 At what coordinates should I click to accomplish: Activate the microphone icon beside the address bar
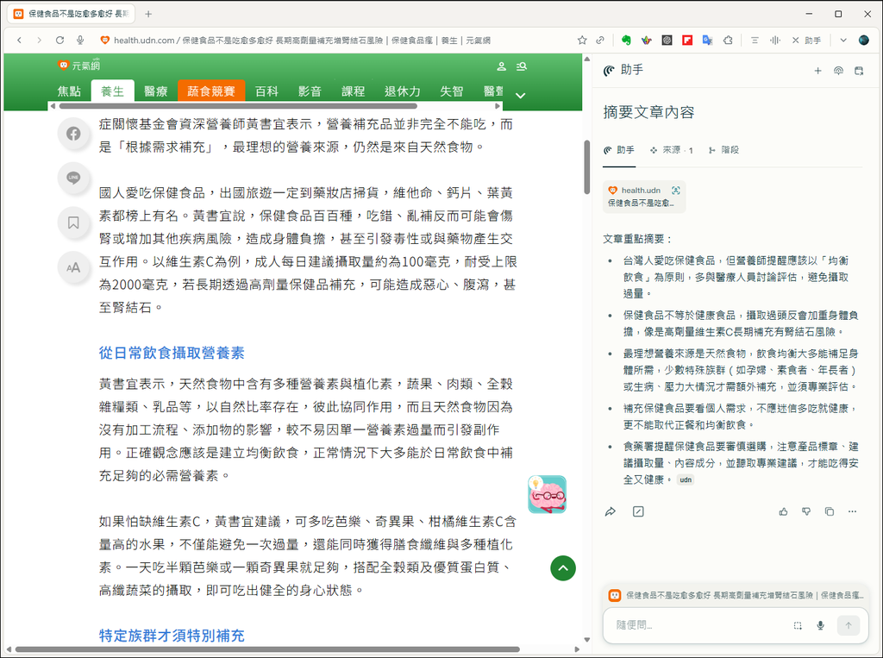(80, 40)
